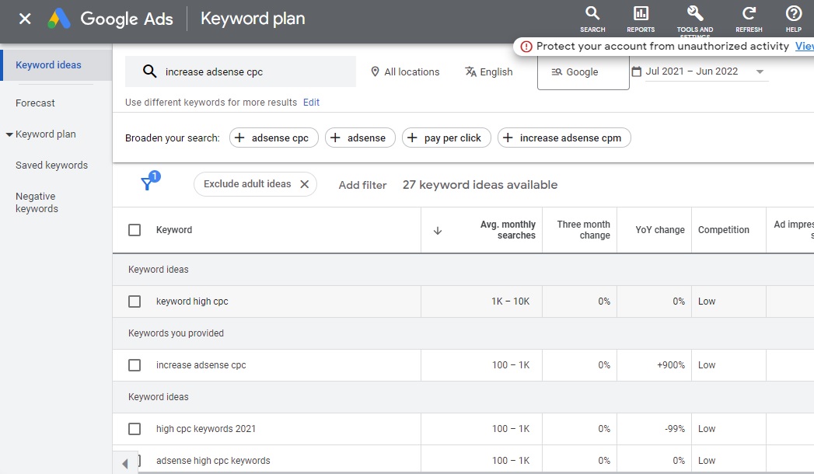Sort by Competition column header
This screenshot has height=474, width=814.
(x=723, y=230)
